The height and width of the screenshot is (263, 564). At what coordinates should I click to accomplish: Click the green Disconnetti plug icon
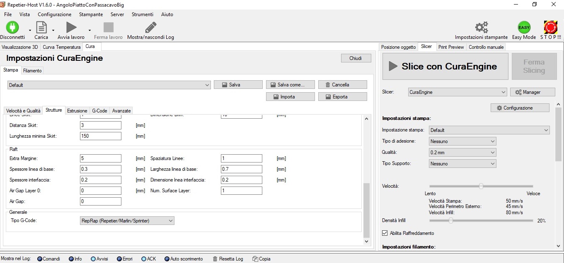(x=12, y=27)
